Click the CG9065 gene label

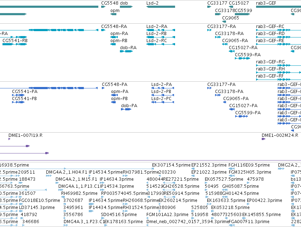tap(231, 18)
